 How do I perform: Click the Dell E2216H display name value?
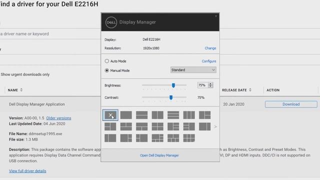[x=151, y=39]
